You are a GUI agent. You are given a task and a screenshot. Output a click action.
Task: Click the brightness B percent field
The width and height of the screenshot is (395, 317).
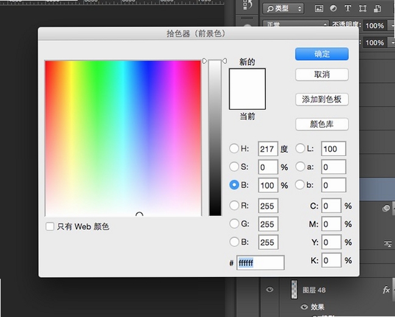(268, 186)
